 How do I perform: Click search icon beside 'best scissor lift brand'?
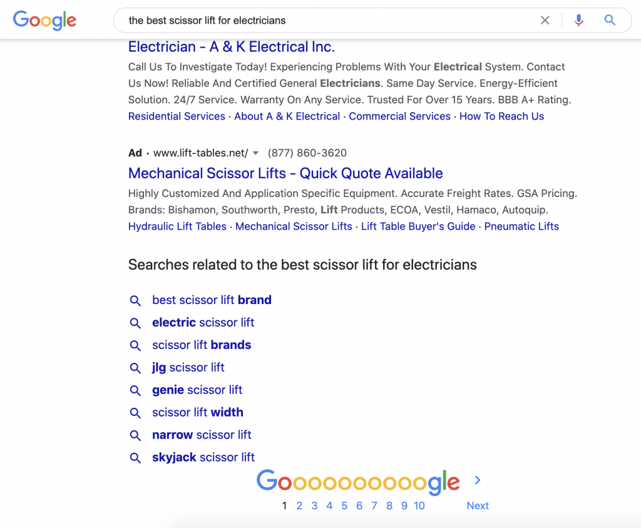point(135,300)
